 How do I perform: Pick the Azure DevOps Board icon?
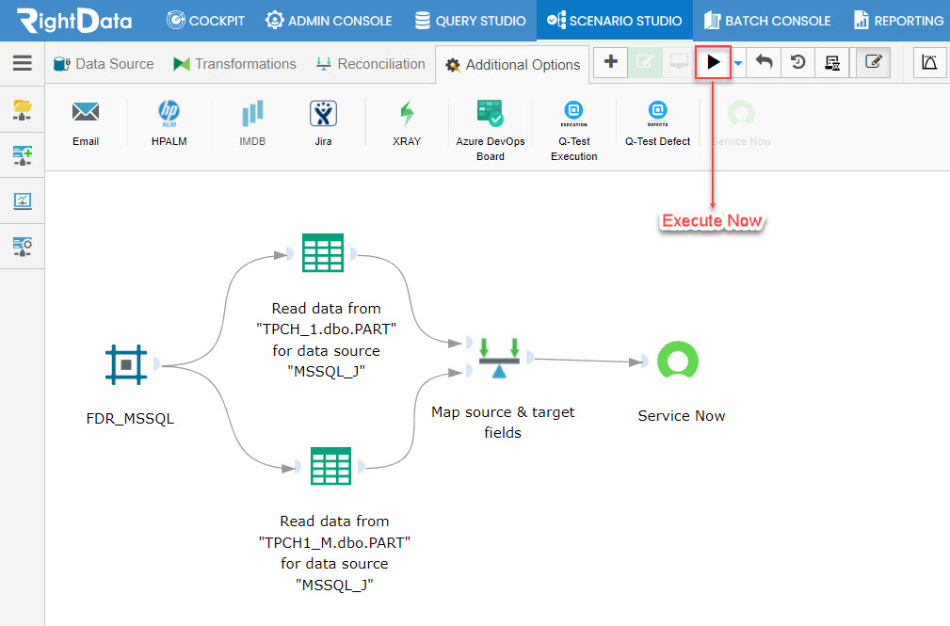[490, 113]
